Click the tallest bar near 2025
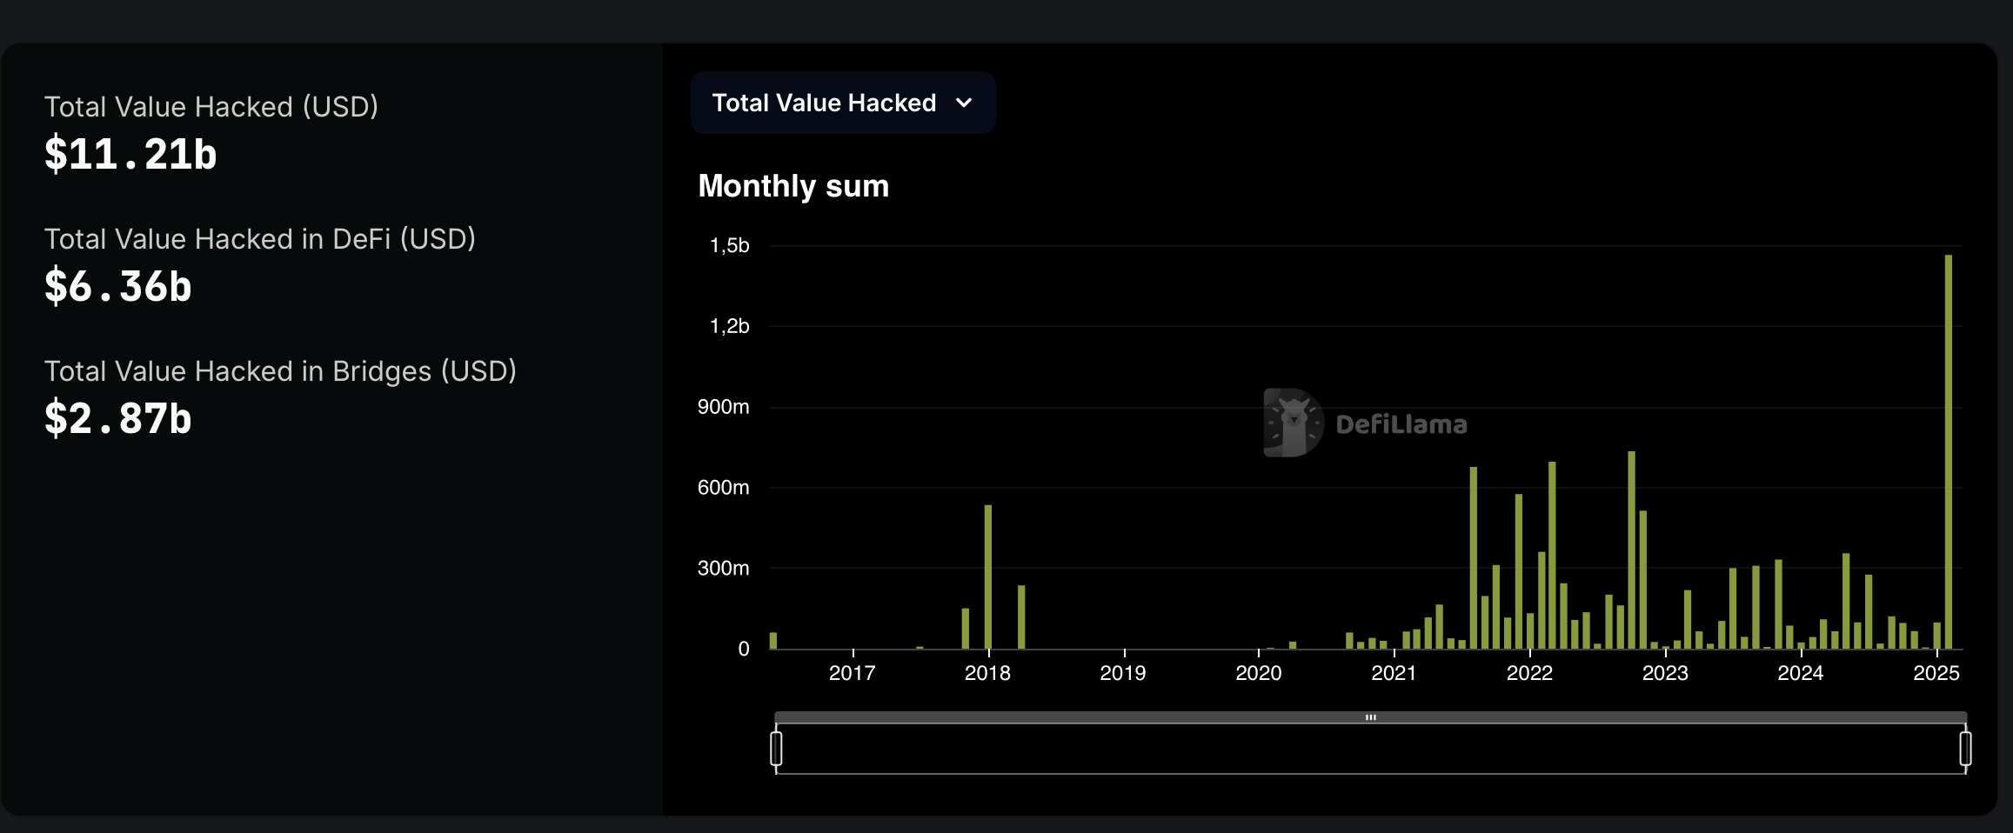This screenshot has height=833, width=2013. [1949, 451]
